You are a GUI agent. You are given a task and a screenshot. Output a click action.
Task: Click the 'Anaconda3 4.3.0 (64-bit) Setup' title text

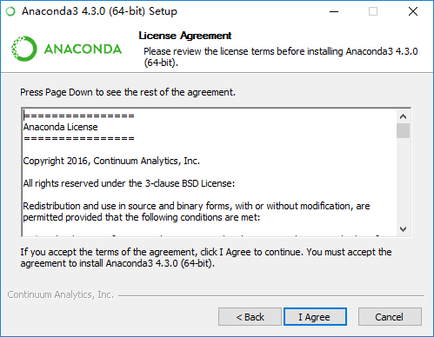tap(99, 11)
